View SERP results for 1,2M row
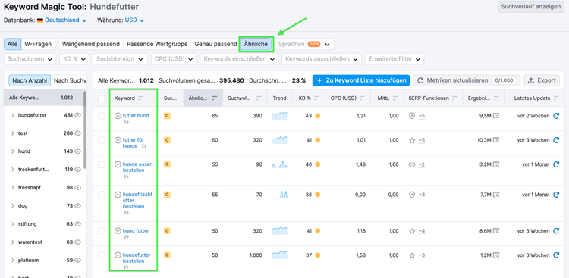Image resolution: width=569 pixels, height=278 pixels. 496,255
